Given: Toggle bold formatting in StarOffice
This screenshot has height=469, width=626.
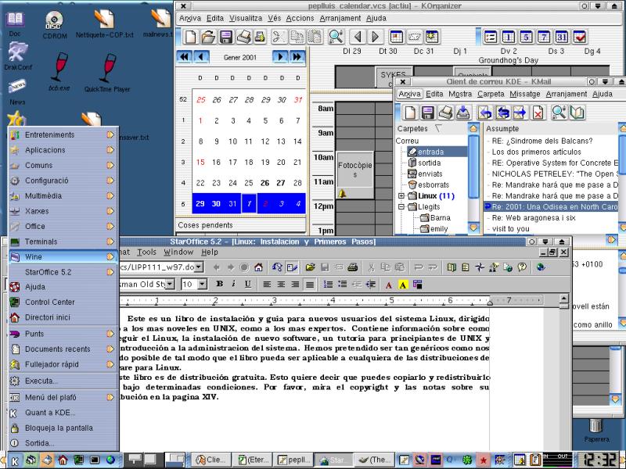Looking at the screenshot, I should [x=220, y=285].
